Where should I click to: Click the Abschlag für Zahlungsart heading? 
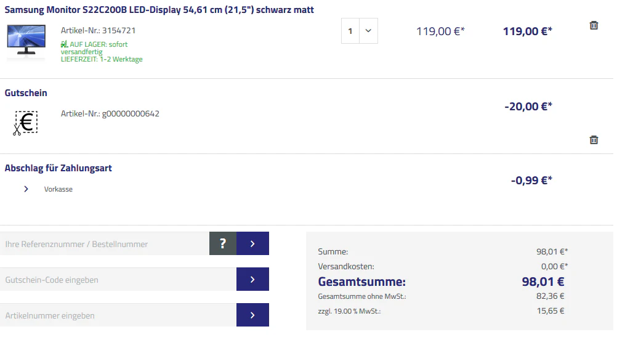tap(58, 168)
